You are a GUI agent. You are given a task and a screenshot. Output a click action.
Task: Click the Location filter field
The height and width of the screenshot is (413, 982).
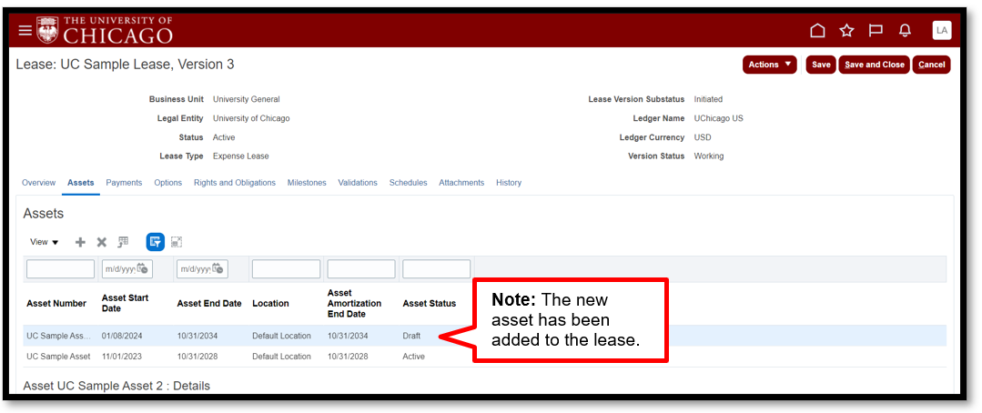[286, 269]
